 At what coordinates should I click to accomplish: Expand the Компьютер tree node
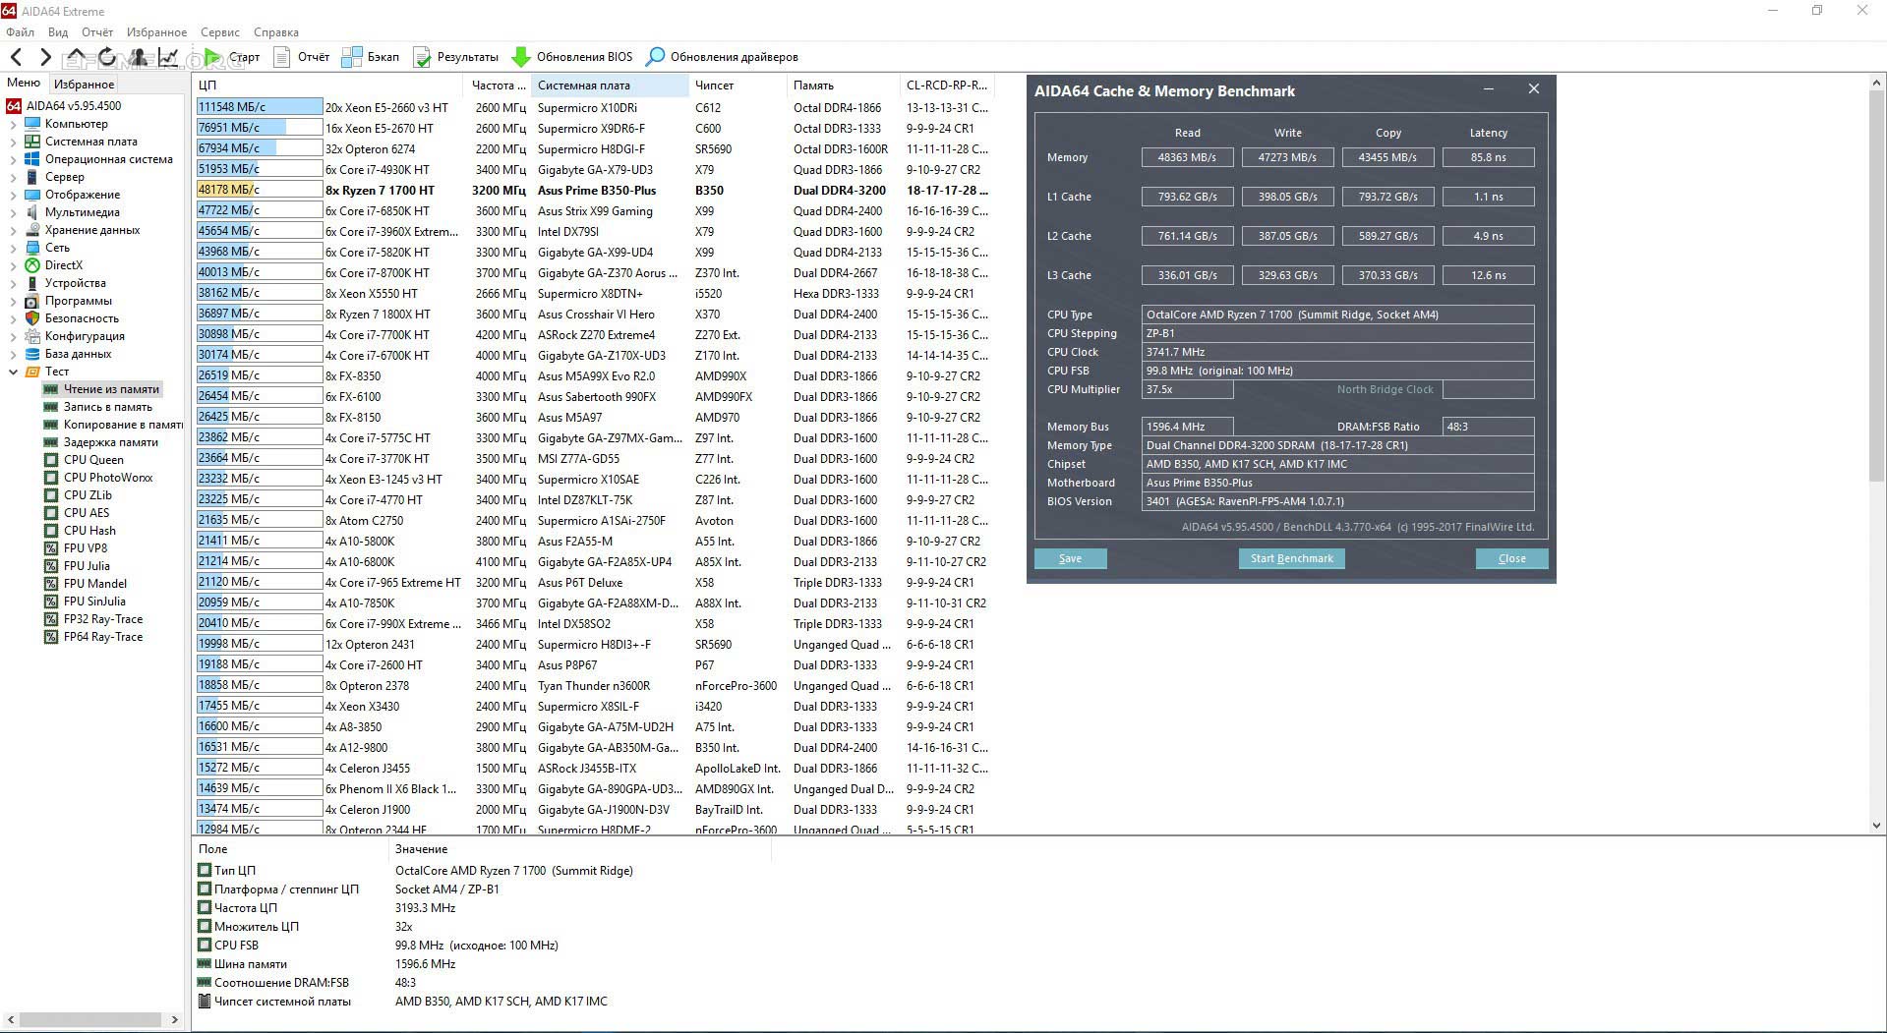pyautogui.click(x=13, y=124)
